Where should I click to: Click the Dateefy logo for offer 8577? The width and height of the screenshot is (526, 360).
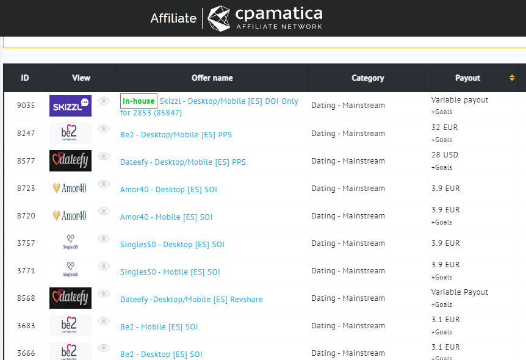[70, 161]
